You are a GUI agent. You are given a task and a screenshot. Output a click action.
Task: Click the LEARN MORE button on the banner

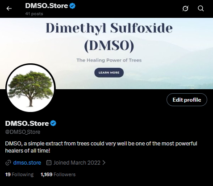tap(109, 73)
